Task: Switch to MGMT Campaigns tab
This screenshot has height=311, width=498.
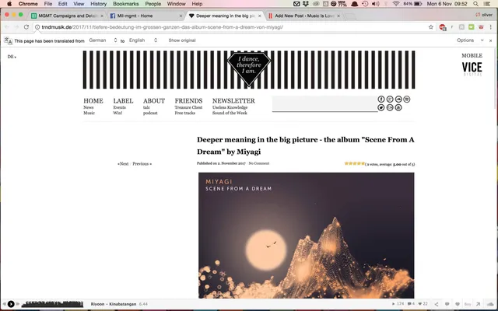Action: (x=67, y=16)
